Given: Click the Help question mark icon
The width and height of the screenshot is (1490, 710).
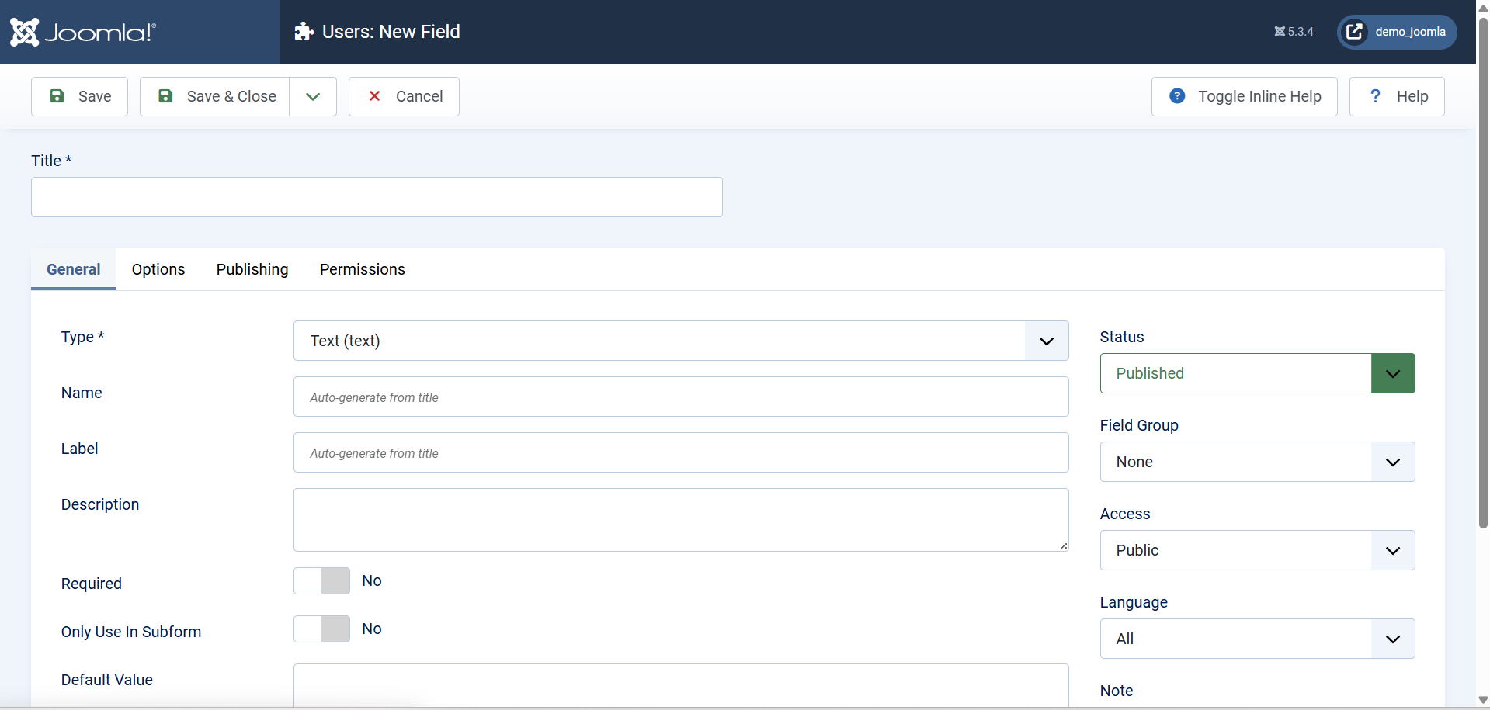Looking at the screenshot, I should [1375, 96].
